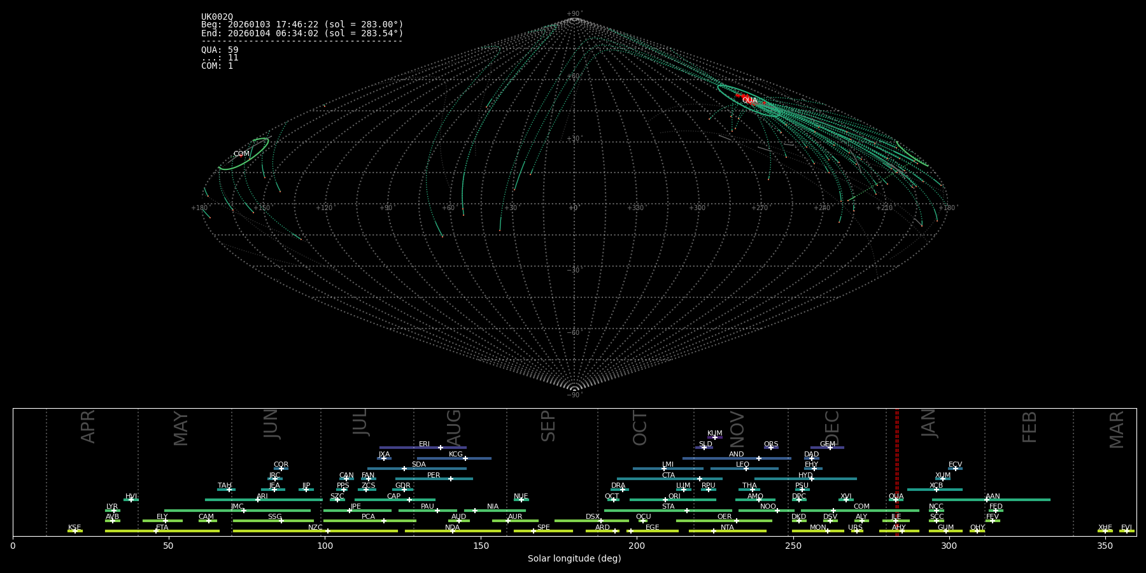Click the 200 tick on solar longitude axis

tap(637, 546)
